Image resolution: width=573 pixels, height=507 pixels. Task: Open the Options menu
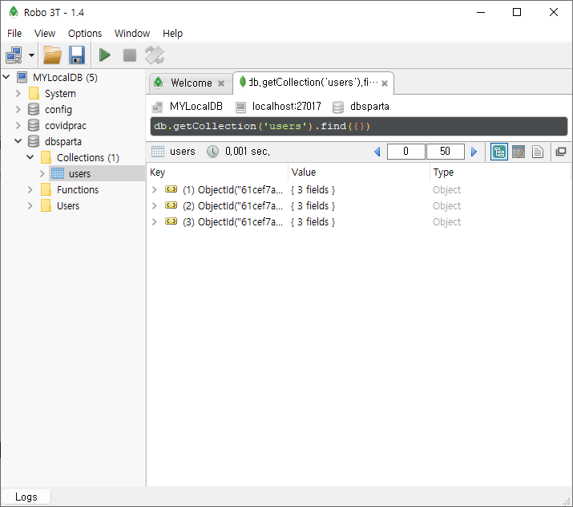85,33
